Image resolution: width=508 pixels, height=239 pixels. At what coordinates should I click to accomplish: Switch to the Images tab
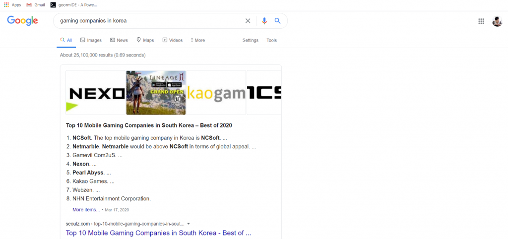click(x=91, y=40)
